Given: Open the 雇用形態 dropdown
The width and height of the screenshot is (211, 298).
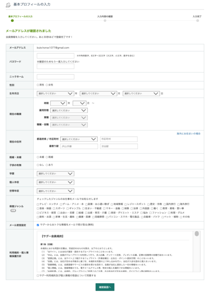Looking at the screenshot, I should point(69,111).
